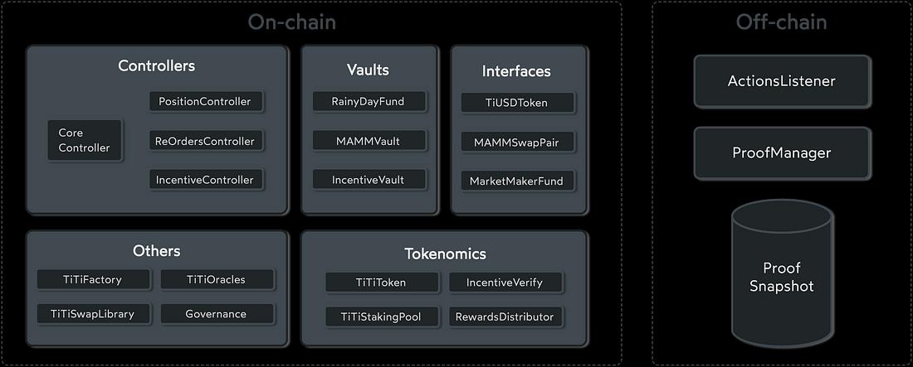Click the Proof Snapshot database cylinder
The width and height of the screenshot is (913, 367).
(781, 278)
